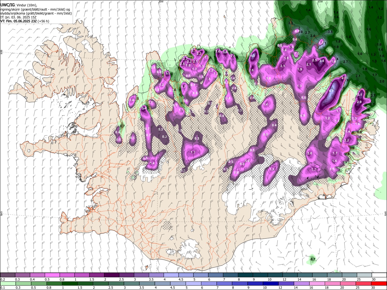Click the 'IT: þri. 03. 06. 2025 15Z' line
The image size is (387, 290).
click(x=19, y=17)
